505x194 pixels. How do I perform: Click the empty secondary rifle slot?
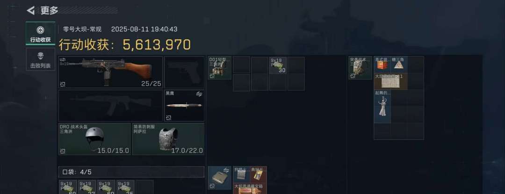(x=110, y=106)
